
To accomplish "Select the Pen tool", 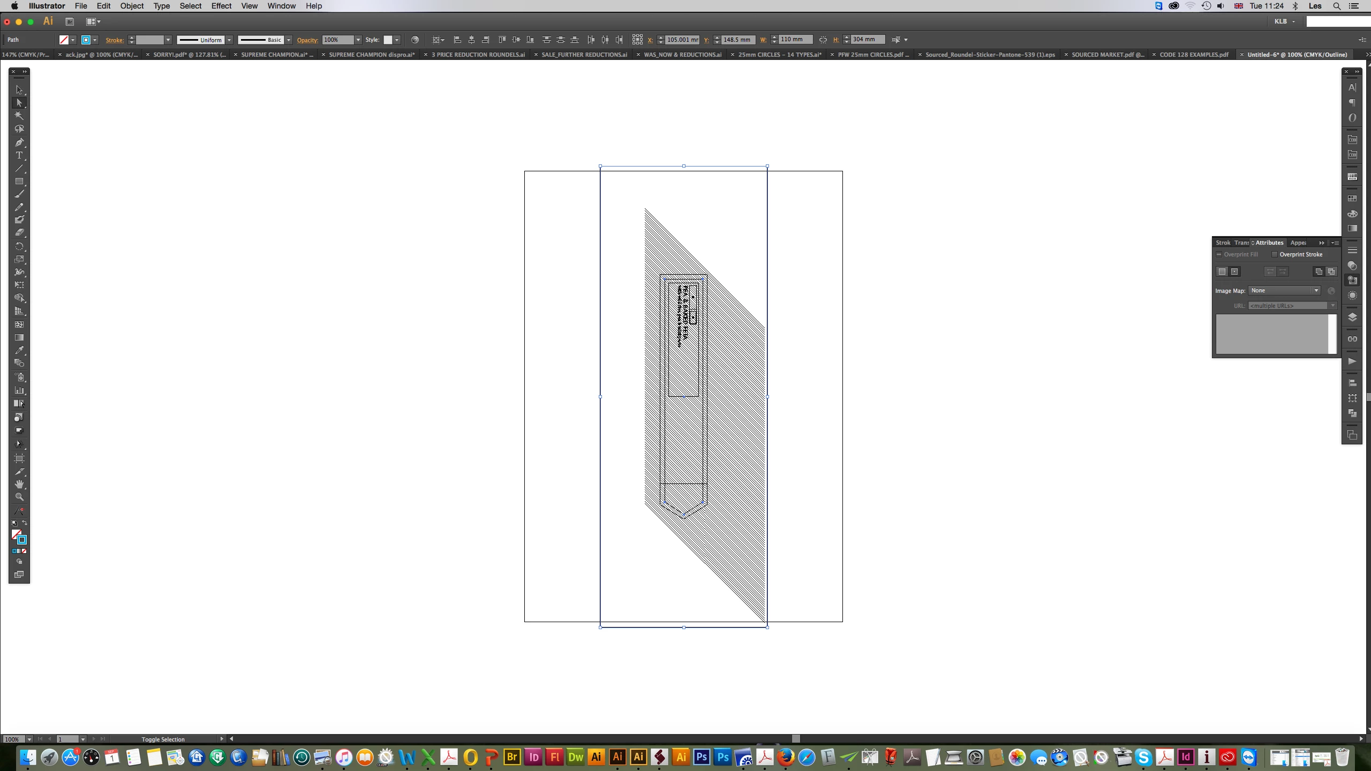I will click(x=19, y=142).
